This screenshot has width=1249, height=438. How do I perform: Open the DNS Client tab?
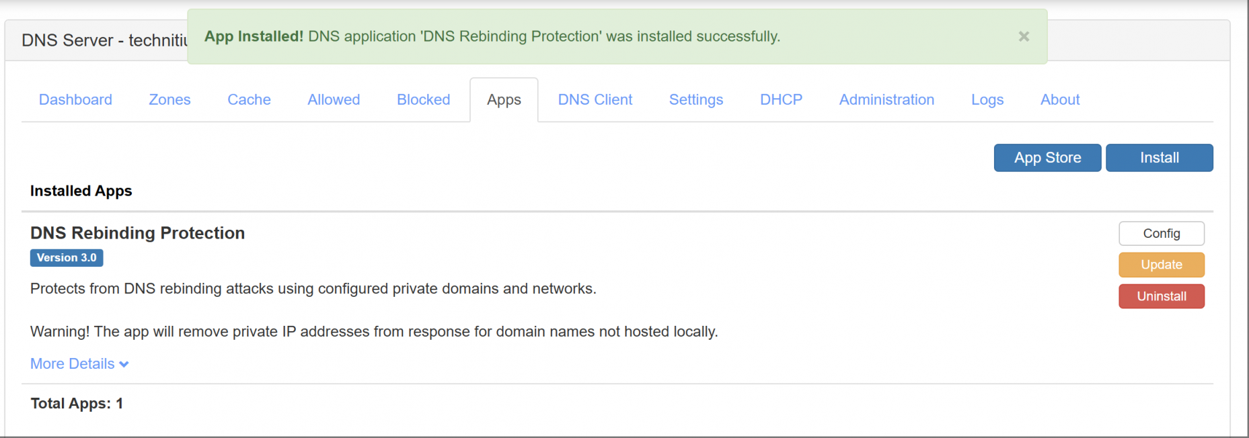tap(595, 99)
